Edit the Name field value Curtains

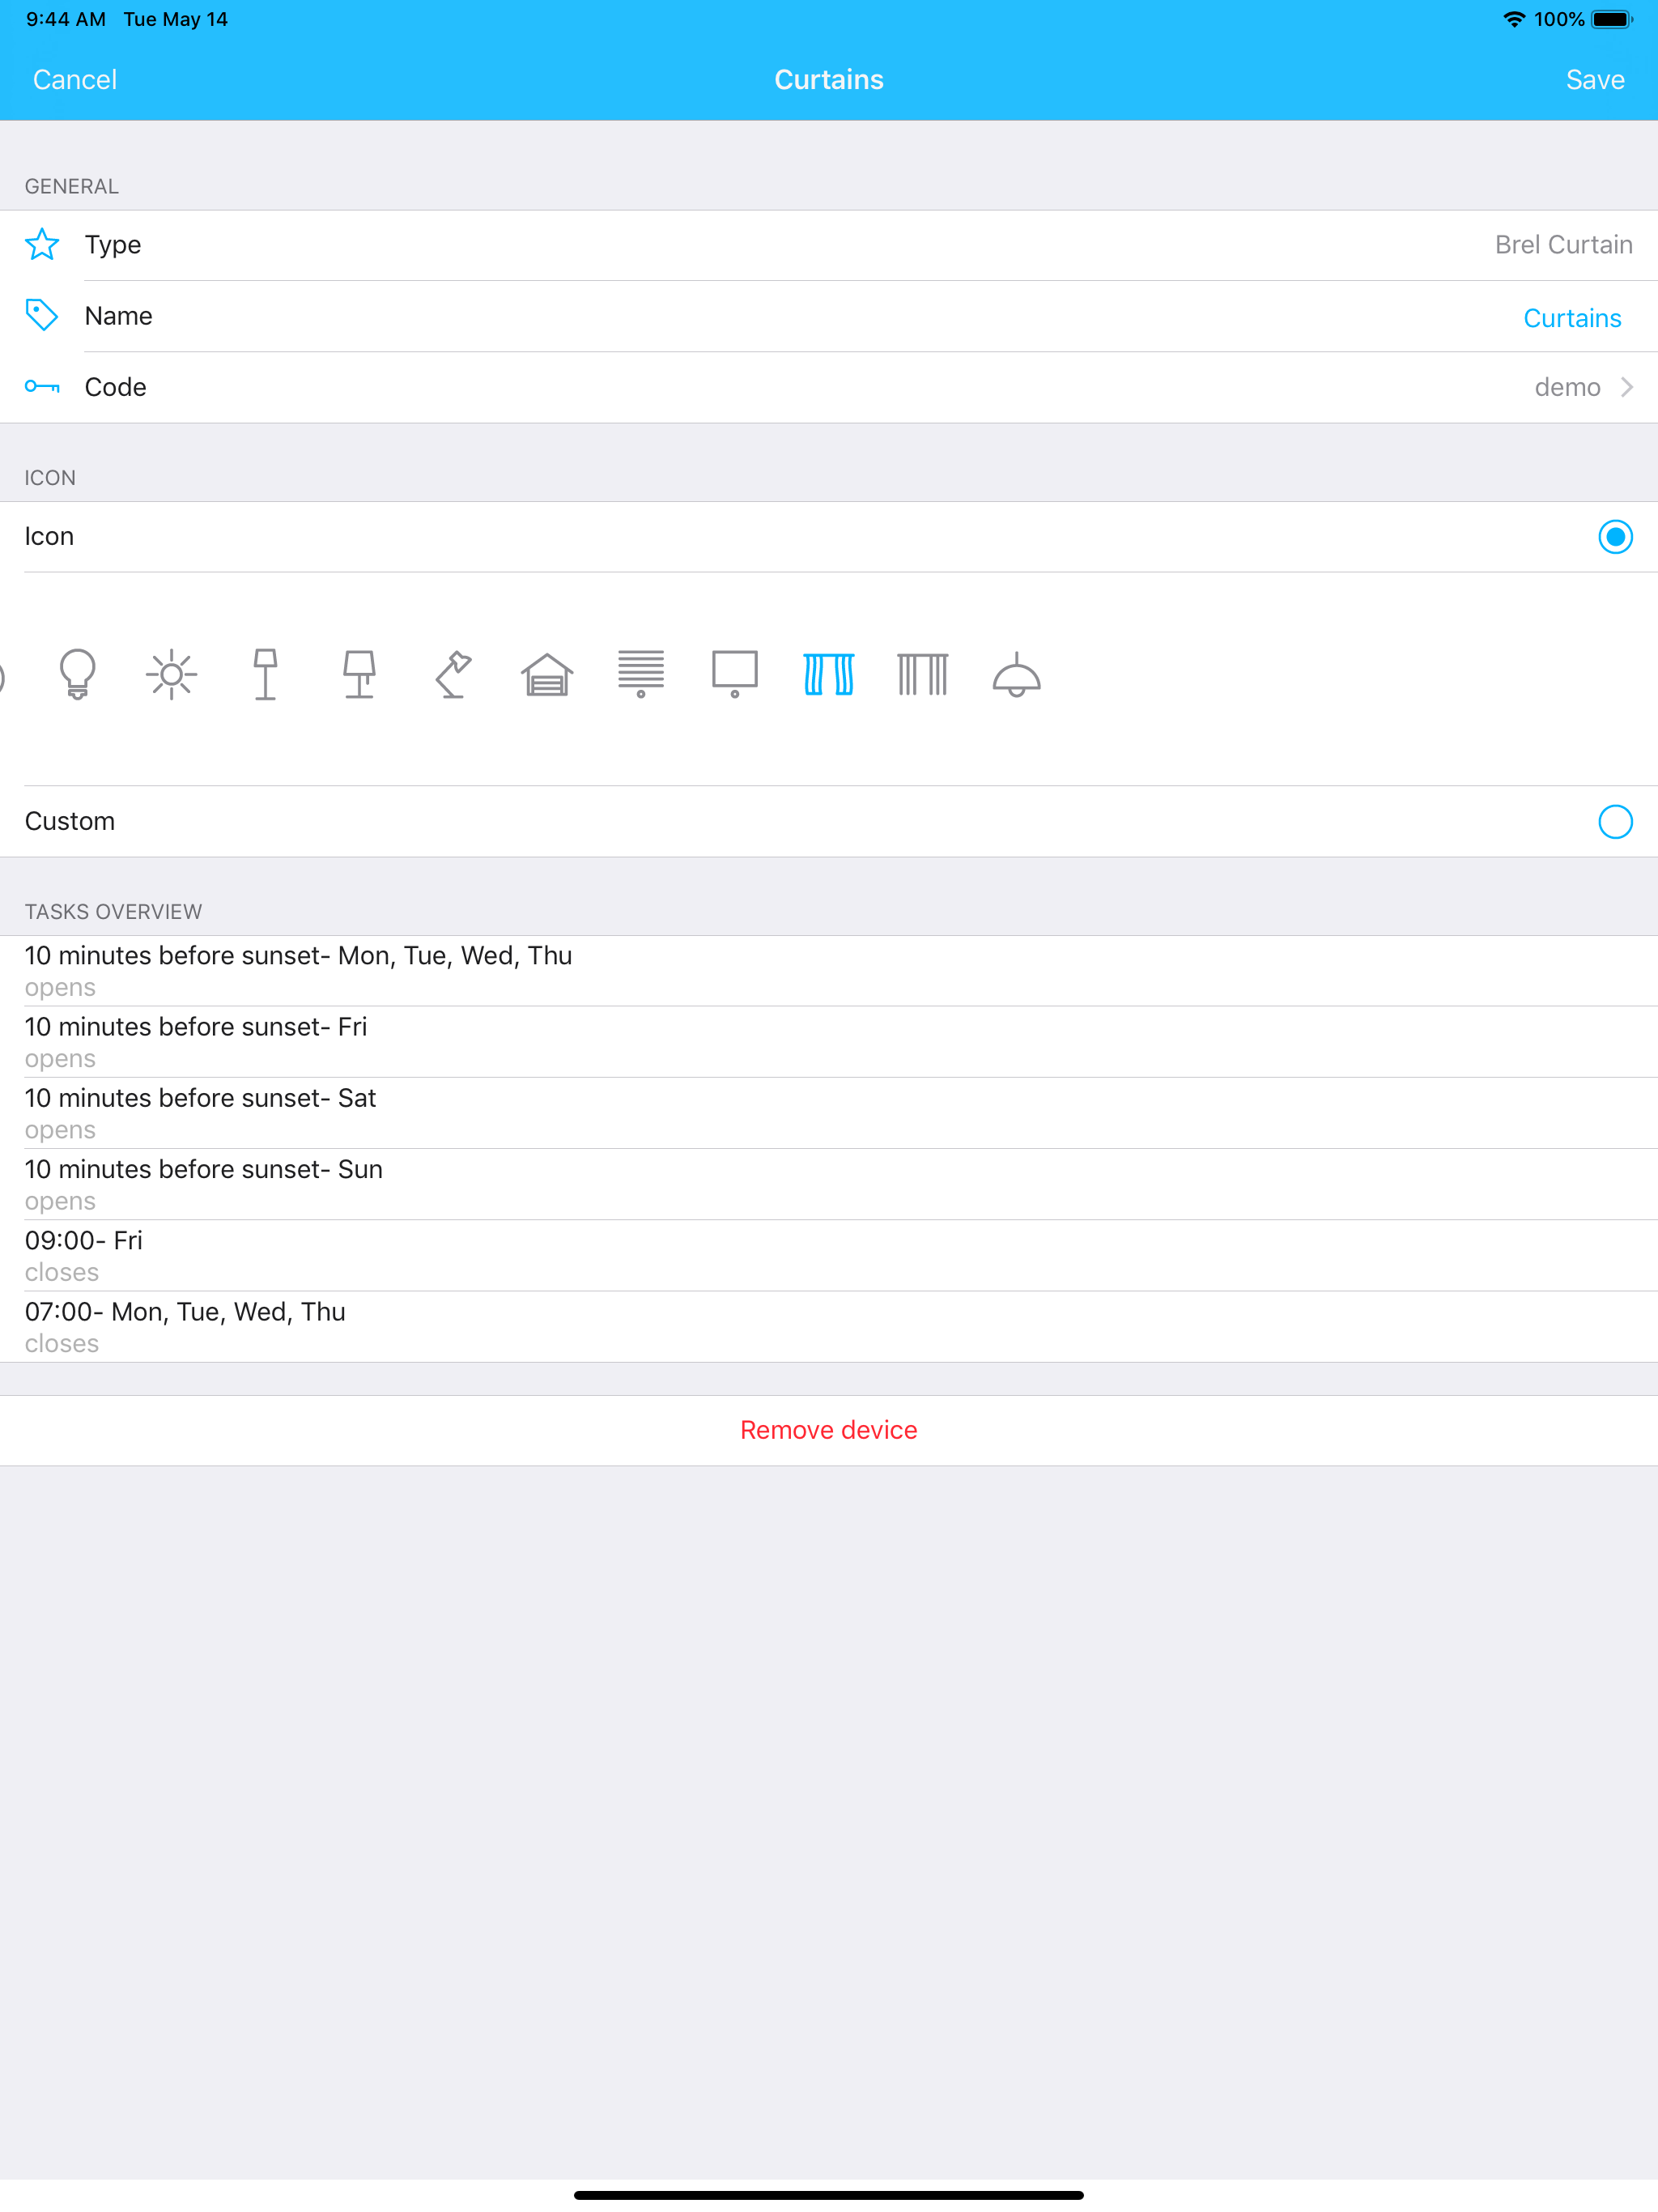click(x=1572, y=318)
